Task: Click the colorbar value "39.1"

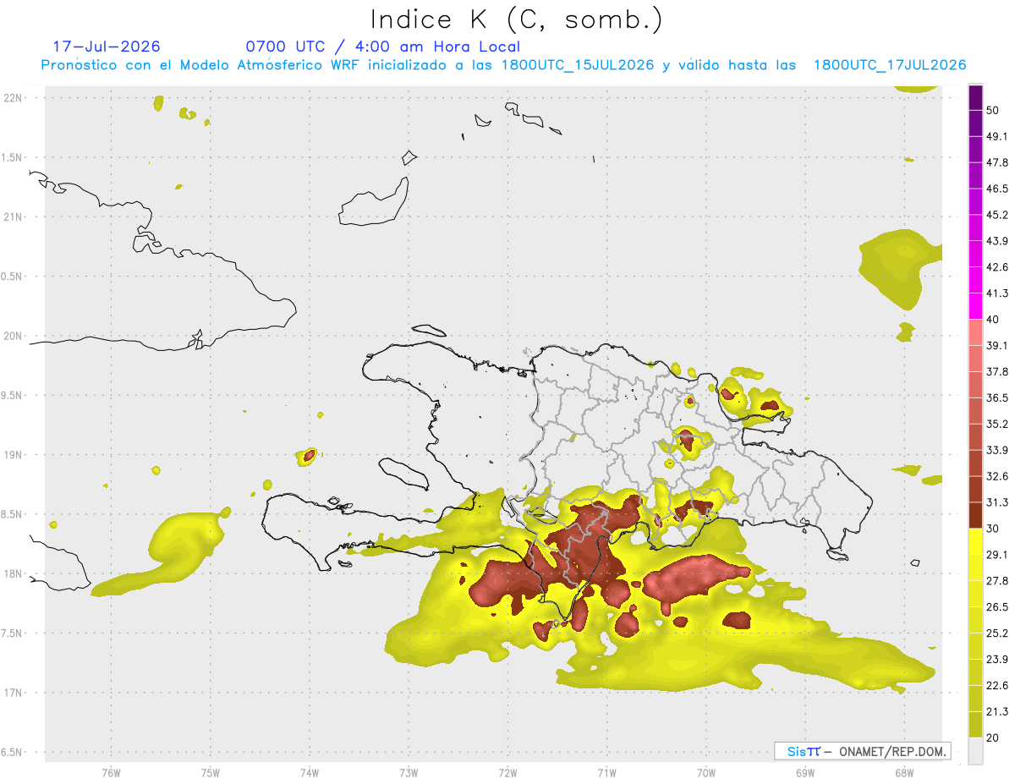Action: pos(997,346)
